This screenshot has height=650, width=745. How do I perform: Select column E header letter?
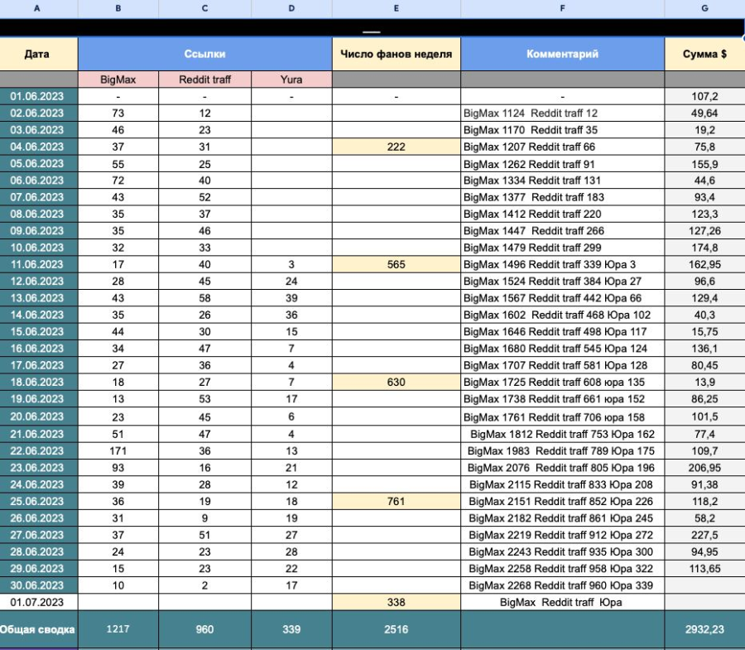click(x=396, y=8)
